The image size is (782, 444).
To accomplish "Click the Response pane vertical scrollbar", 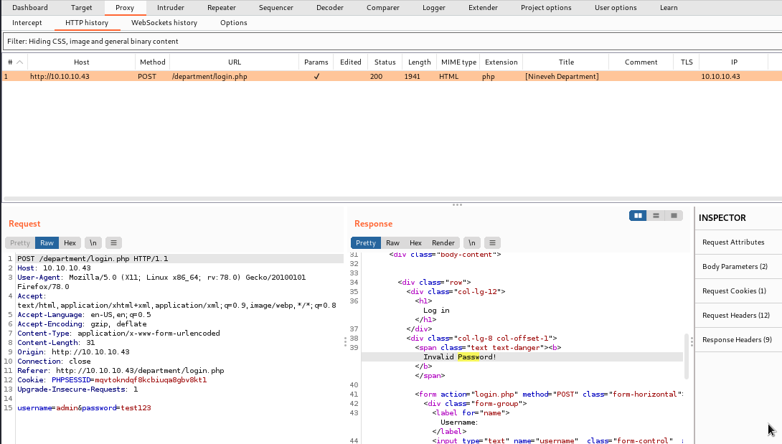I will click(x=687, y=356).
